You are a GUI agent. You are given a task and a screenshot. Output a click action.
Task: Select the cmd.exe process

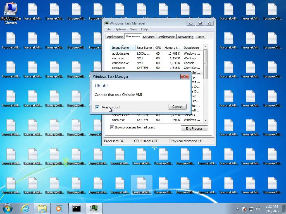tap(156, 58)
